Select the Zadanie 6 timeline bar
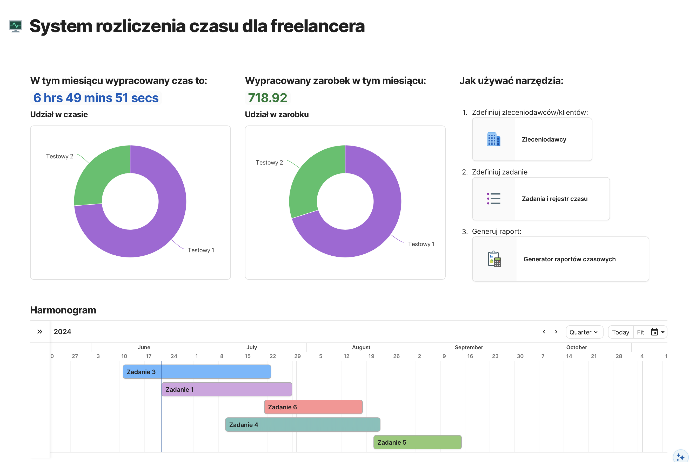This screenshot has width=696, height=462. tap(313, 407)
